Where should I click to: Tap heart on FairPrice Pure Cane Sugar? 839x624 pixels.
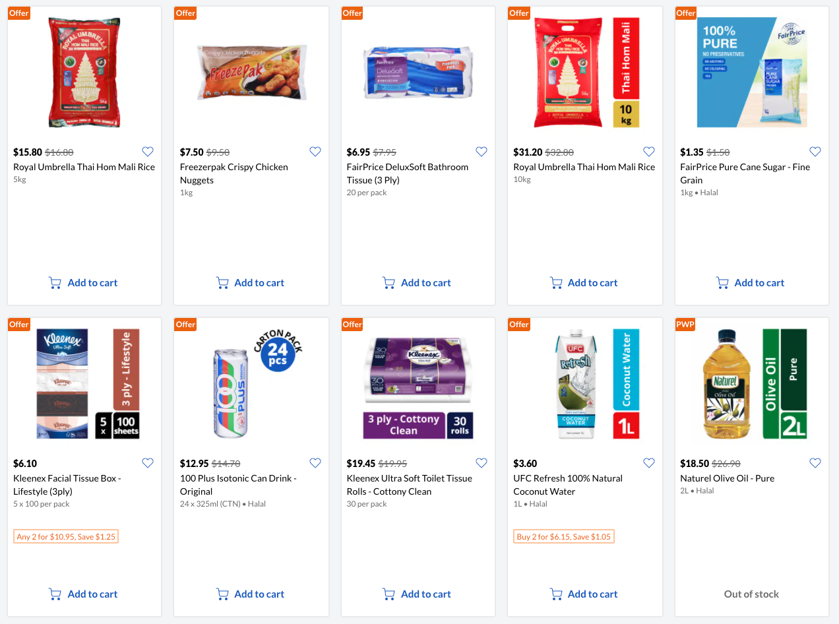point(815,152)
